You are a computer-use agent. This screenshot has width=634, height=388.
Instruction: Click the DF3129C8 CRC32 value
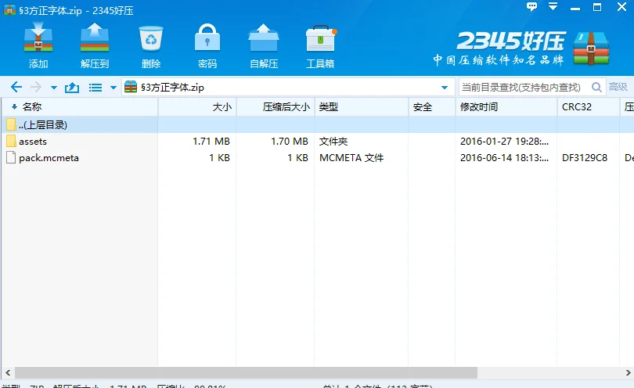tap(585, 158)
